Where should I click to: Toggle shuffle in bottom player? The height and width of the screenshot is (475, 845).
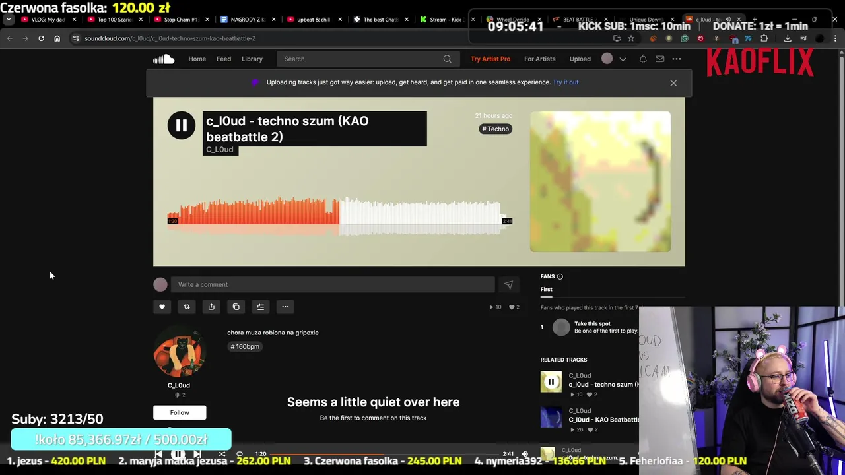pyautogui.click(x=222, y=454)
